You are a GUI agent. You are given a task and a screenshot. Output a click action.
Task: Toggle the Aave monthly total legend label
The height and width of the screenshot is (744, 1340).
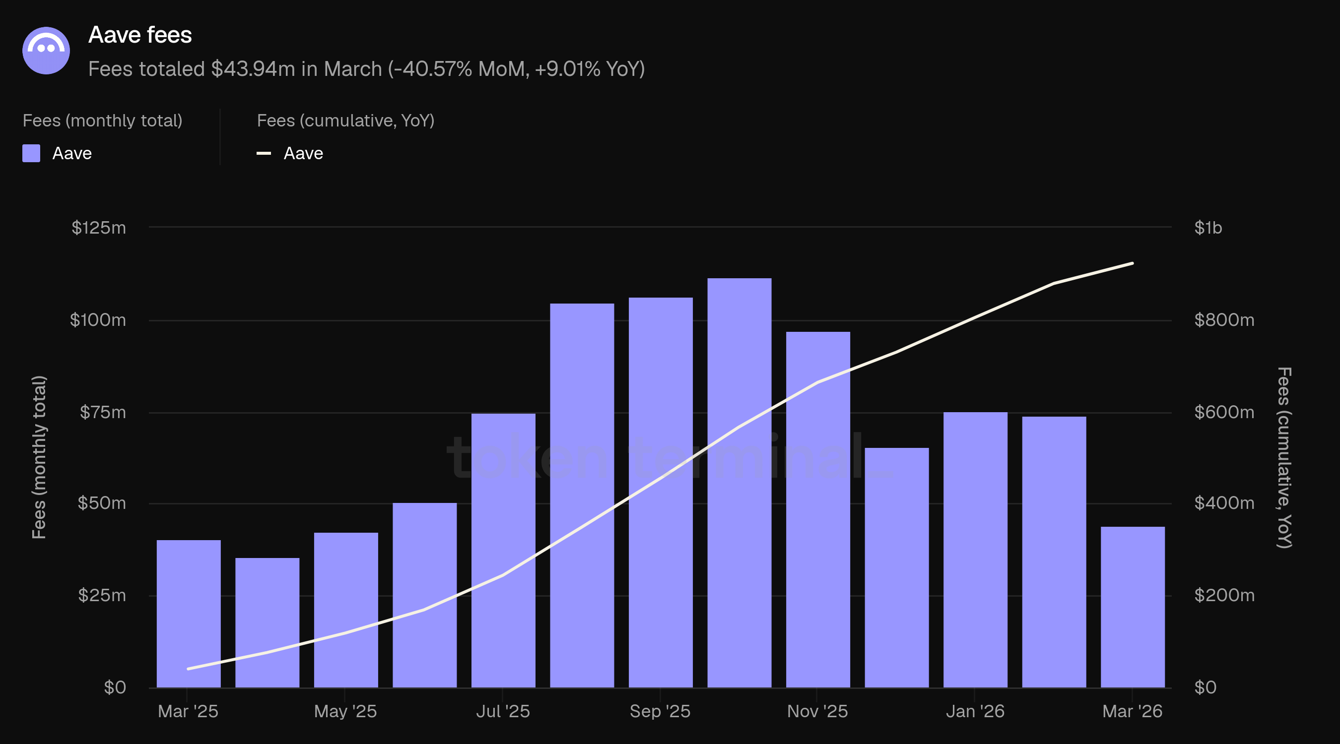point(72,153)
